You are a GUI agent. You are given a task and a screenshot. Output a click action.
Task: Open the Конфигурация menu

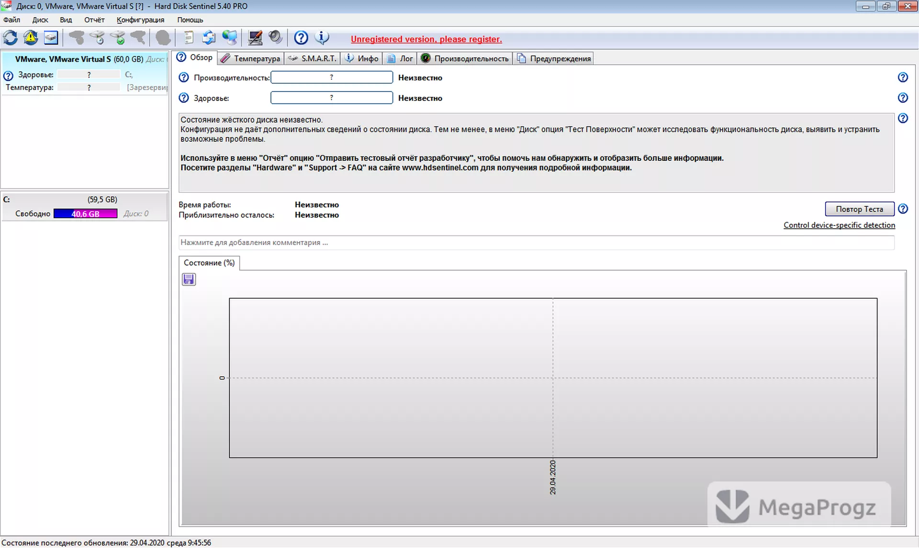(140, 20)
